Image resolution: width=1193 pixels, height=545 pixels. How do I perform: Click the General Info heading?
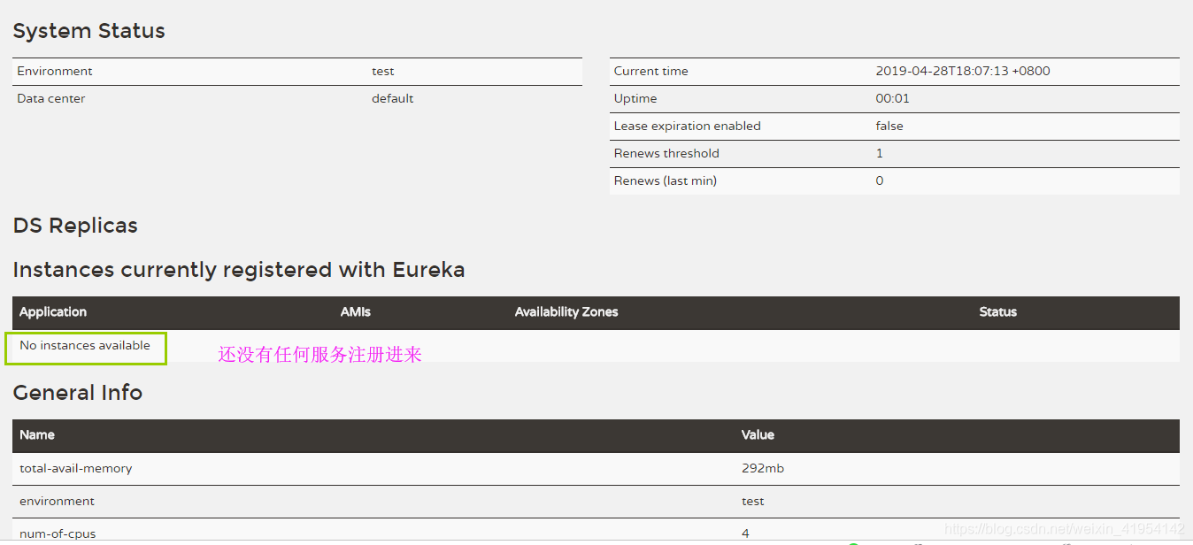[x=78, y=393]
